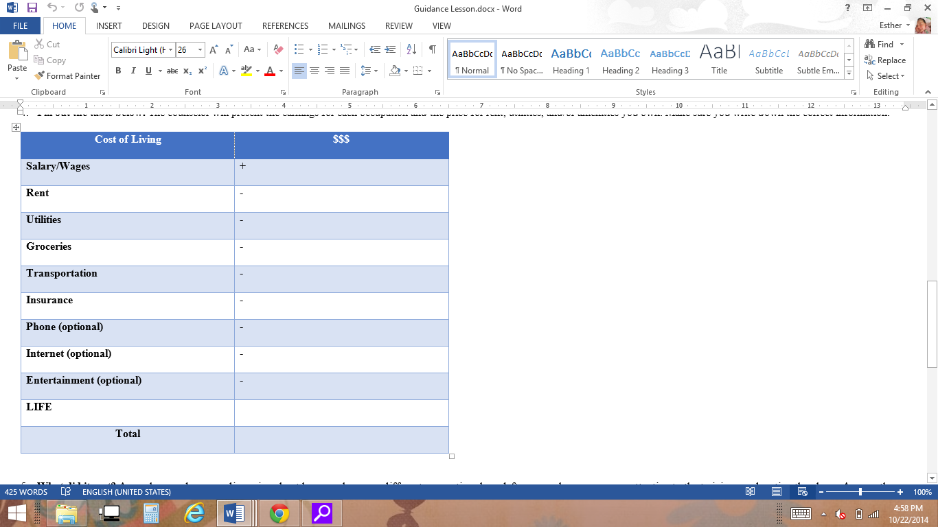
Task: Apply the yellow text highlight color
Action: (247, 71)
